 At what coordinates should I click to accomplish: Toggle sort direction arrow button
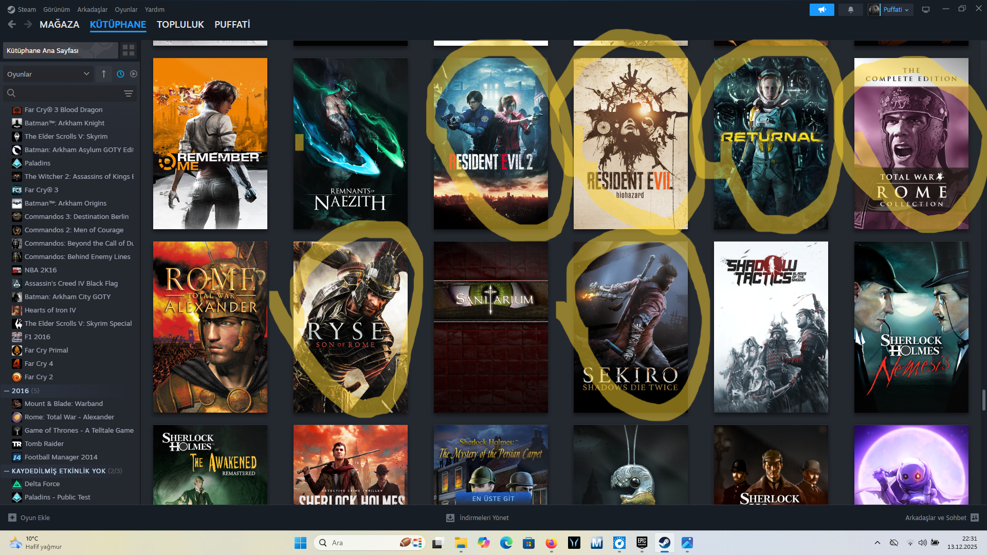click(104, 74)
